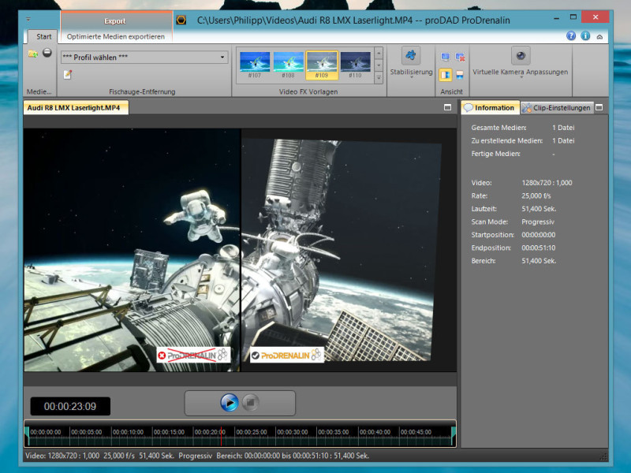Switch to the Information tab
631x473 pixels.
[x=490, y=108]
